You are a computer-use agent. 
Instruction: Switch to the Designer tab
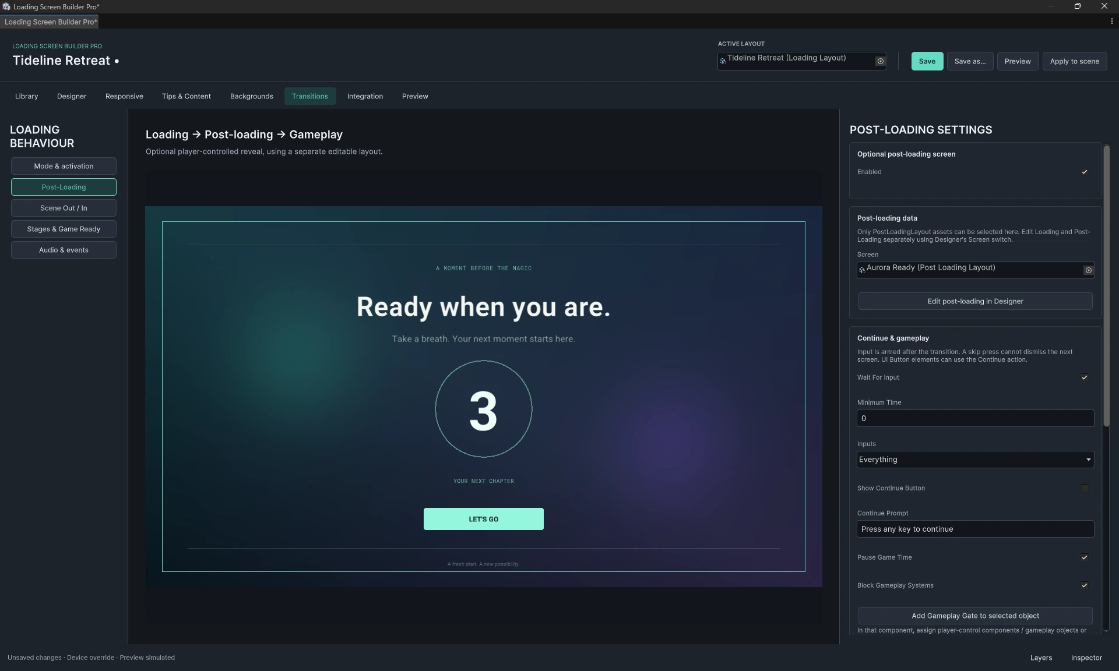point(72,96)
